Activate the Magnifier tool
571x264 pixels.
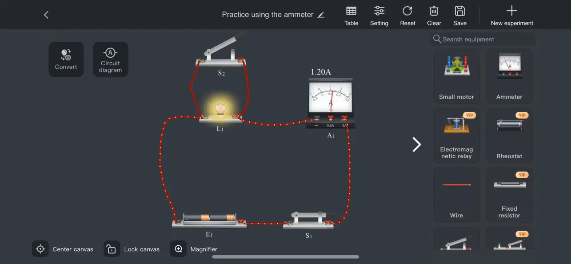[194, 249]
